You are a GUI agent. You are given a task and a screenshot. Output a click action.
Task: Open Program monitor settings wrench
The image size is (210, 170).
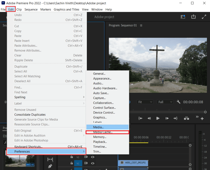point(179,102)
